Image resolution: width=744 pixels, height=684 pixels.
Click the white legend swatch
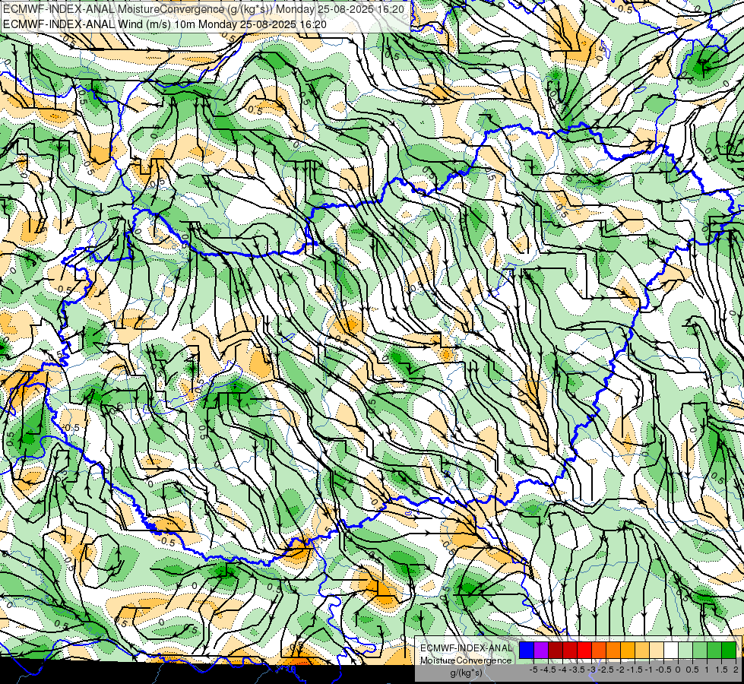[671, 650]
